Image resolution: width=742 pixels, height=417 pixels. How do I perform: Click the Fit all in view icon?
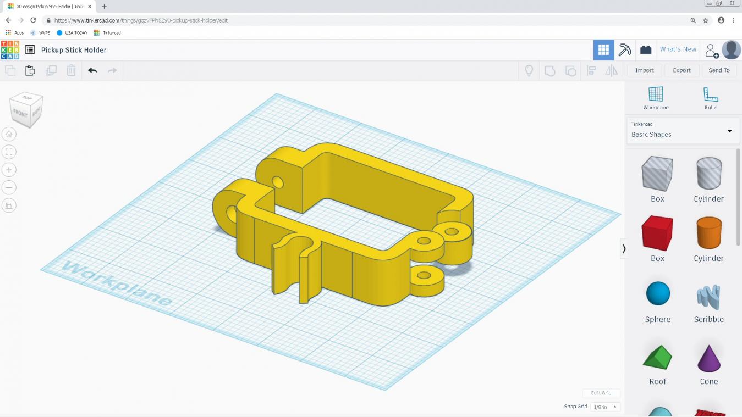click(x=9, y=152)
